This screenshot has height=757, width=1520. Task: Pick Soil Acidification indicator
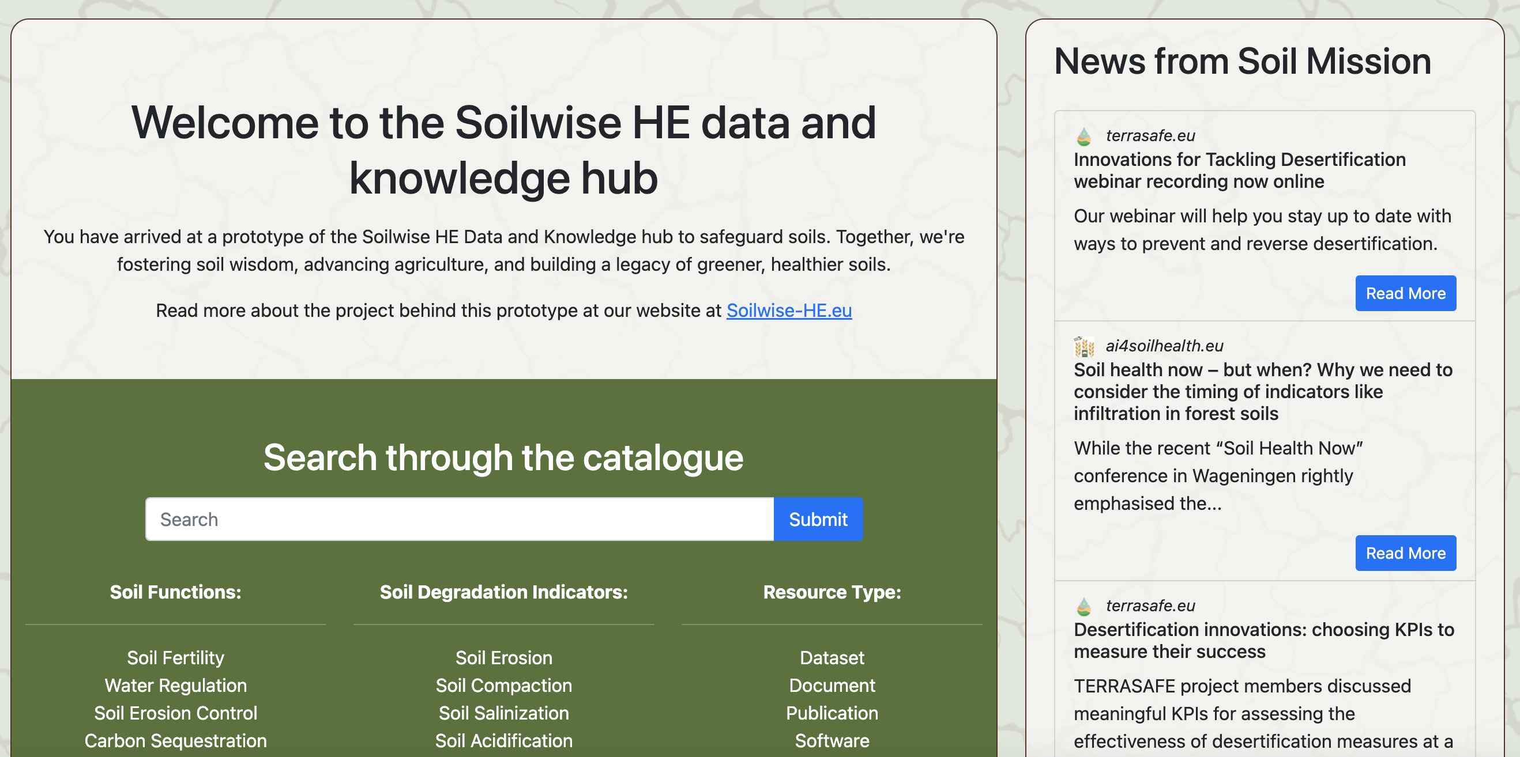click(504, 740)
